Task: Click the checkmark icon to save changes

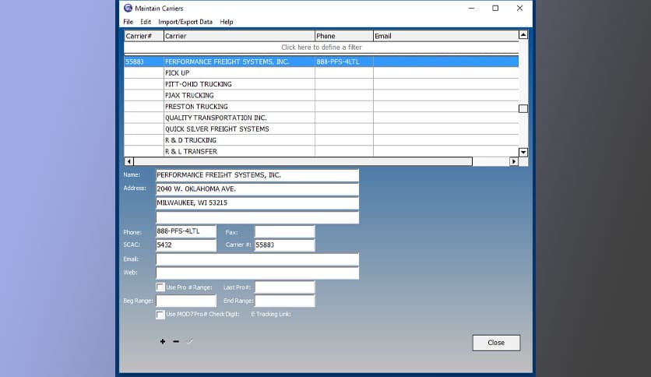Action: [x=189, y=342]
